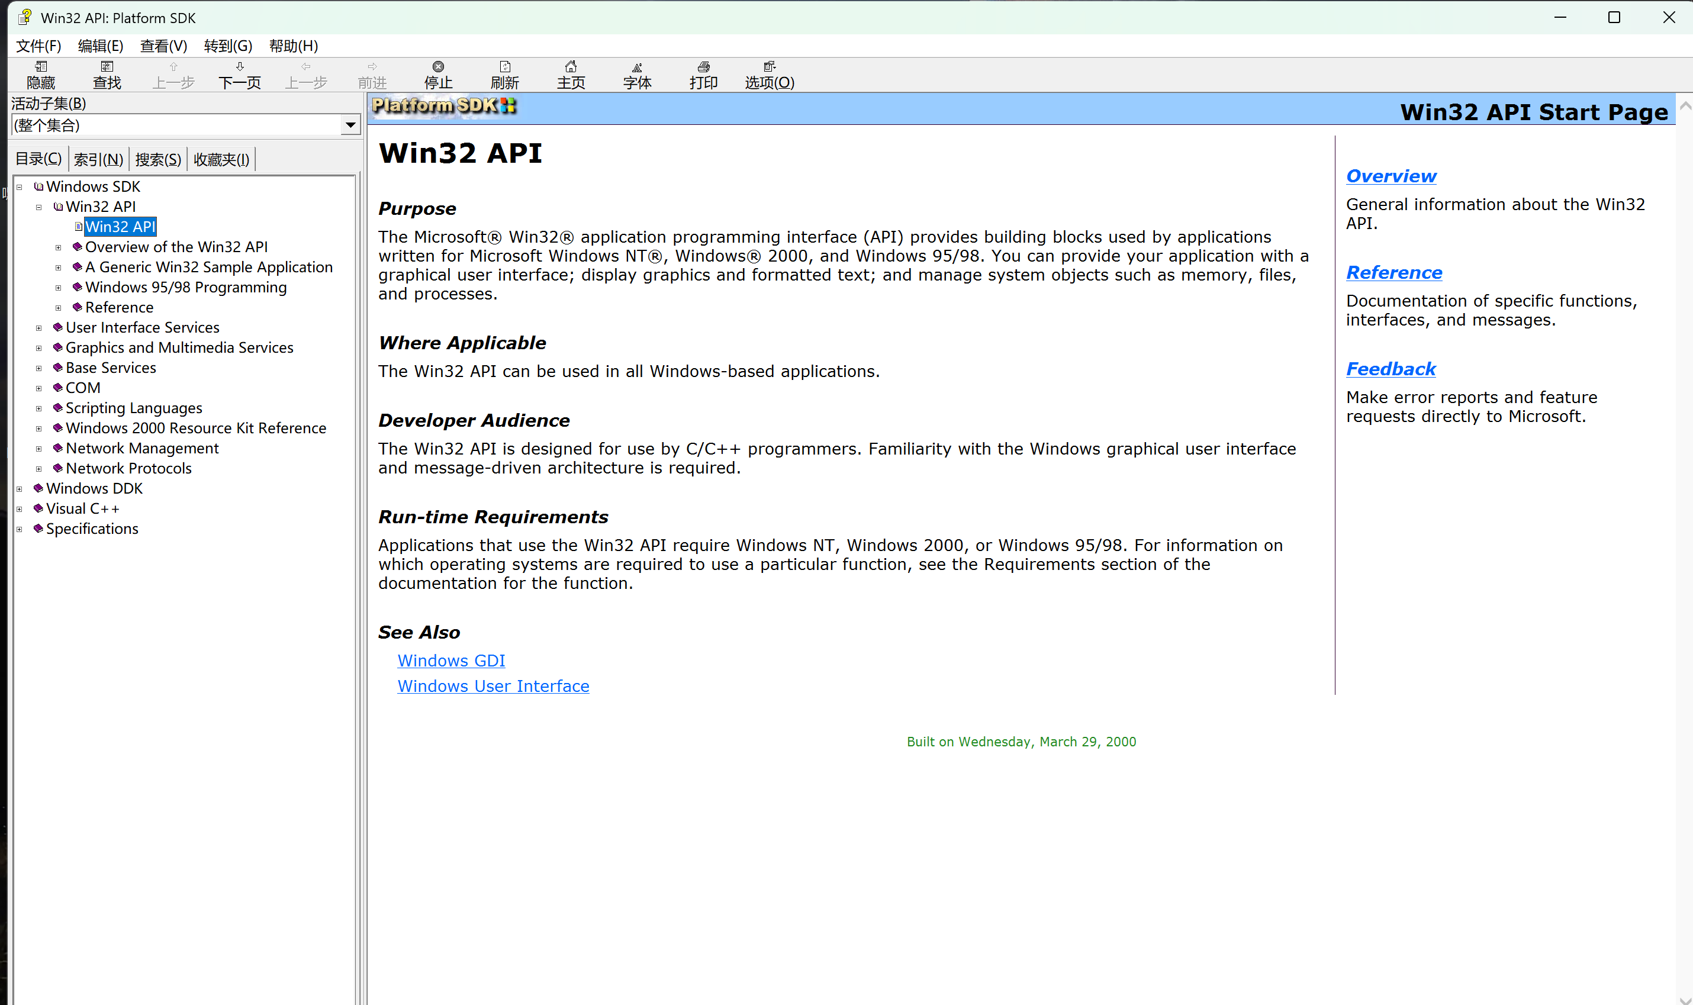Click the Next page (下一页) arrow icon

[x=240, y=67]
